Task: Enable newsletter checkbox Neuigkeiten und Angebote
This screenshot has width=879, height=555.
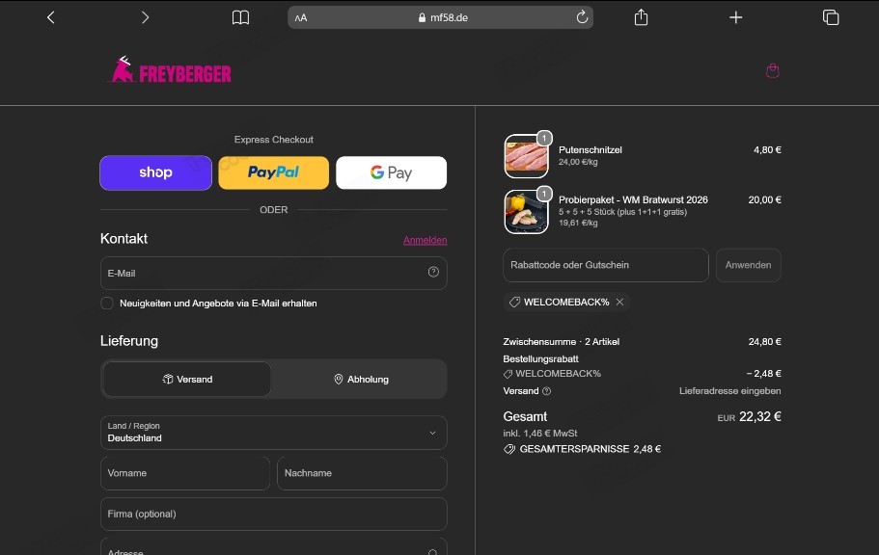Action: coord(106,303)
